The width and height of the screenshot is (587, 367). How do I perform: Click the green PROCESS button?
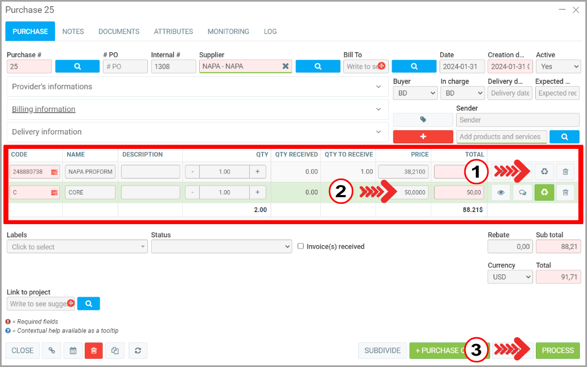557,351
